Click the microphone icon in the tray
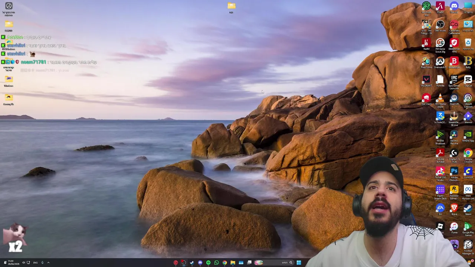Screen dimensions: 475x267 [42, 263]
